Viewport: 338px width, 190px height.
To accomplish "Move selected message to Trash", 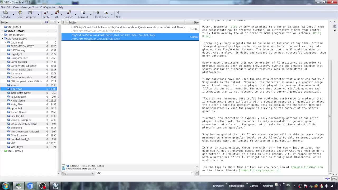I will 98,14.
